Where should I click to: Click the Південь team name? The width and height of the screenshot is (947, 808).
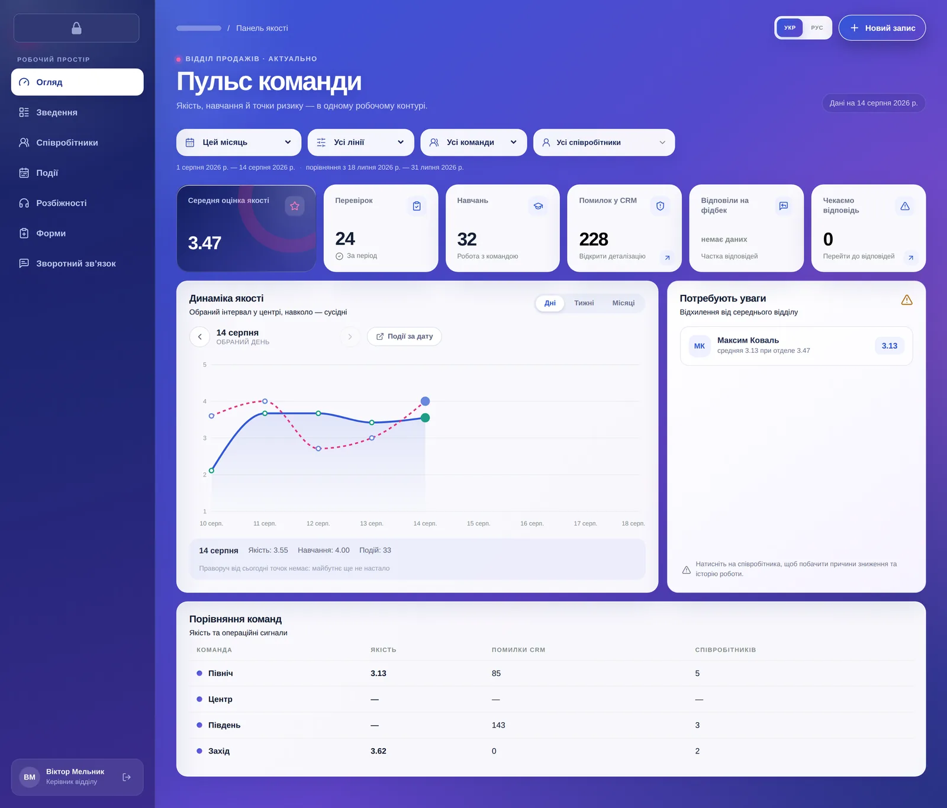pos(224,725)
